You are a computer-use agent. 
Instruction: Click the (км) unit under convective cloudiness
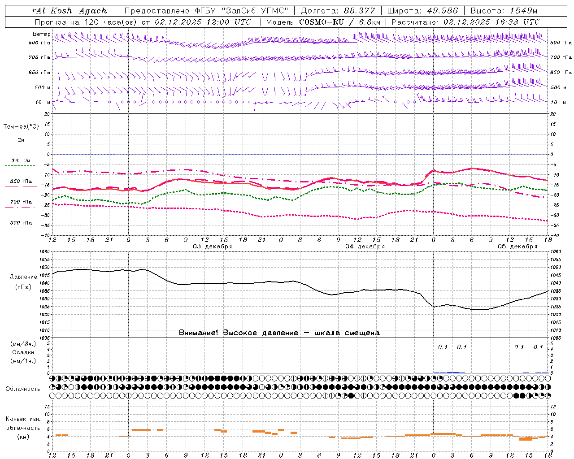23,437
